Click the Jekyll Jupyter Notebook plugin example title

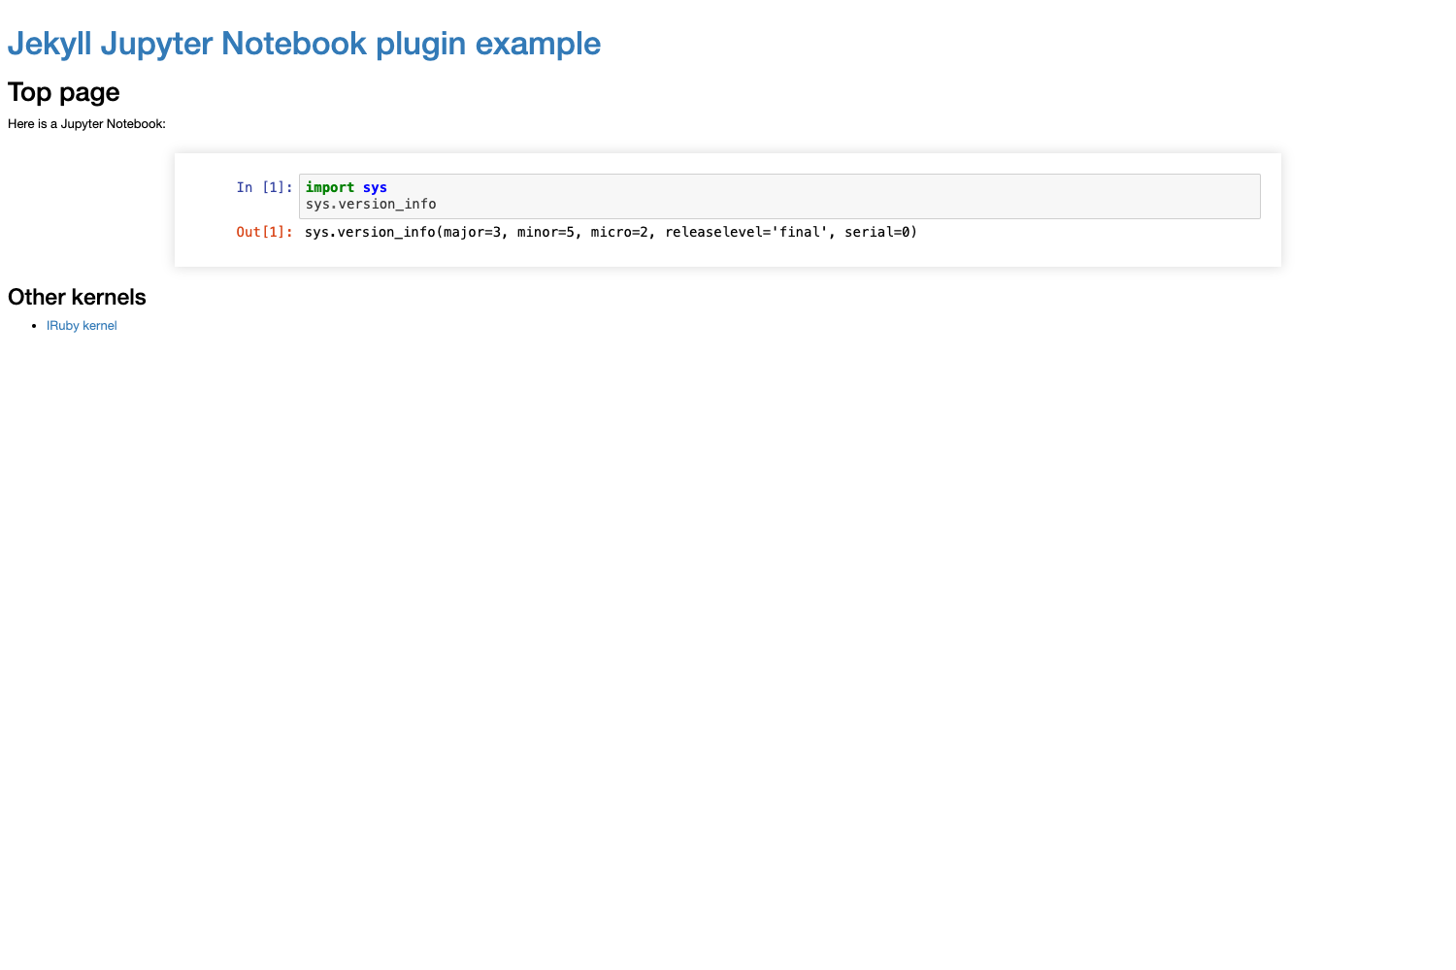[x=304, y=43]
